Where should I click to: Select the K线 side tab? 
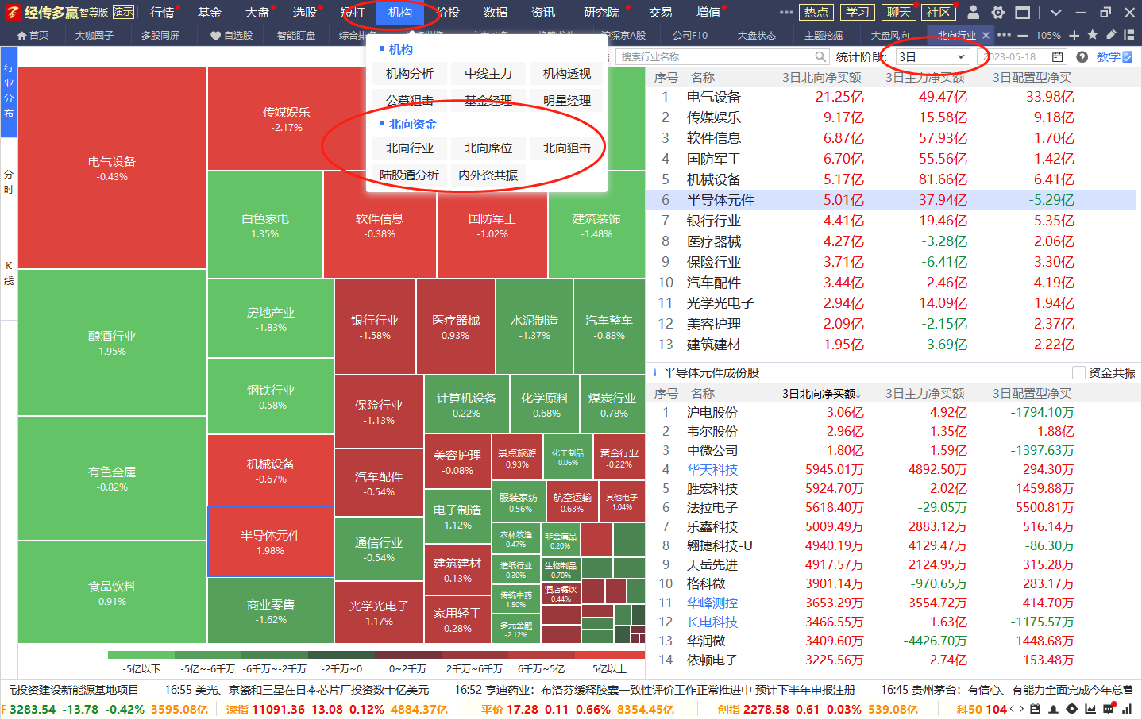tap(9, 274)
